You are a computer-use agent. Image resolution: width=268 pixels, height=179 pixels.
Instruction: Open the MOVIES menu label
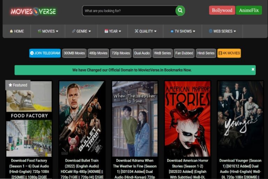[49, 31]
